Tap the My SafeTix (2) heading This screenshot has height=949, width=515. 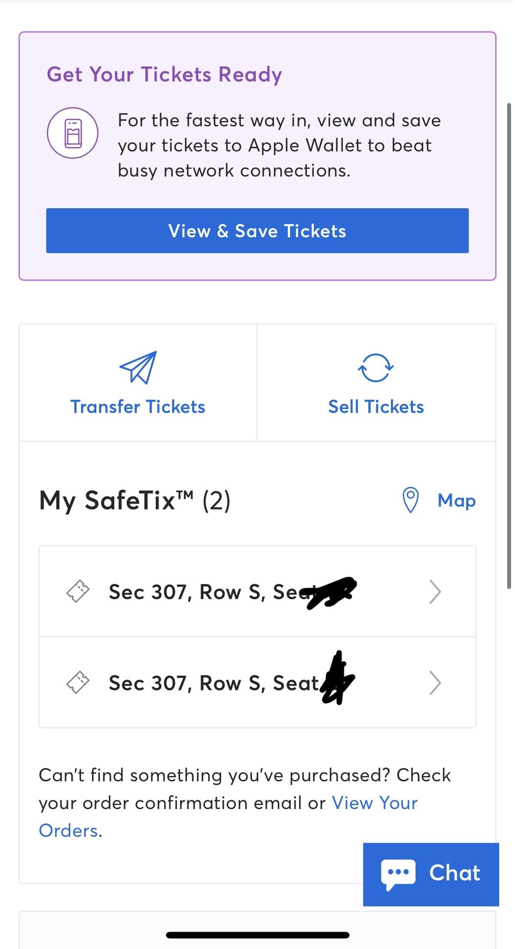click(134, 501)
